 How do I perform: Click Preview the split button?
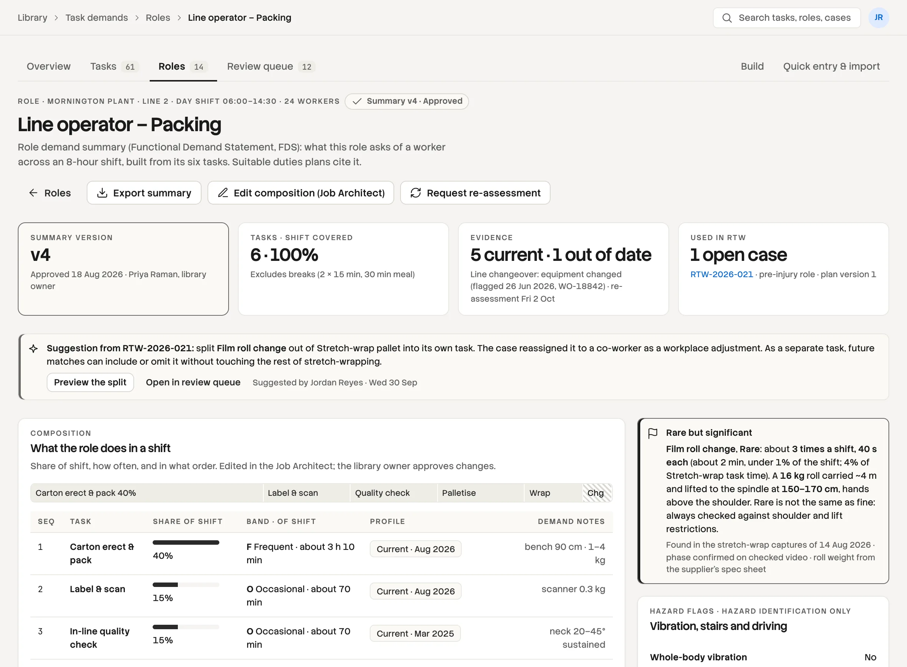click(90, 382)
